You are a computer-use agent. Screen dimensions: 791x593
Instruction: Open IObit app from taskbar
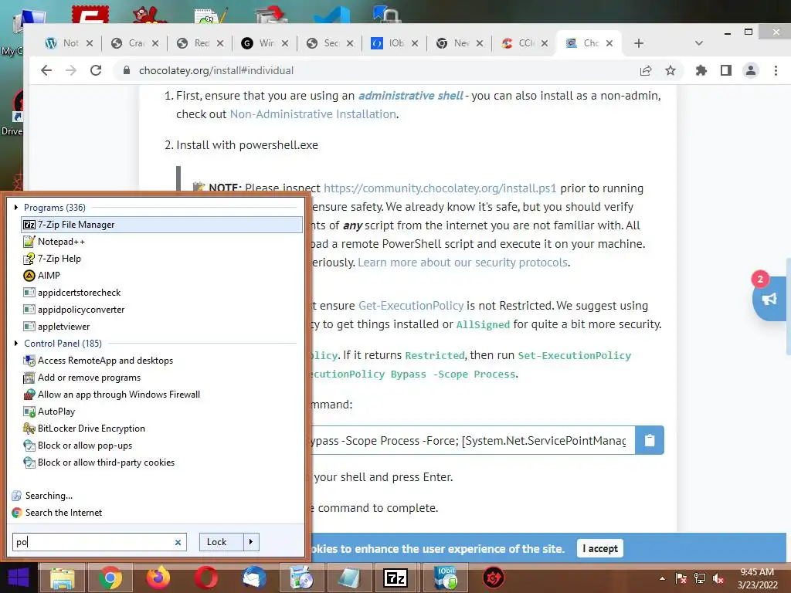446,578
